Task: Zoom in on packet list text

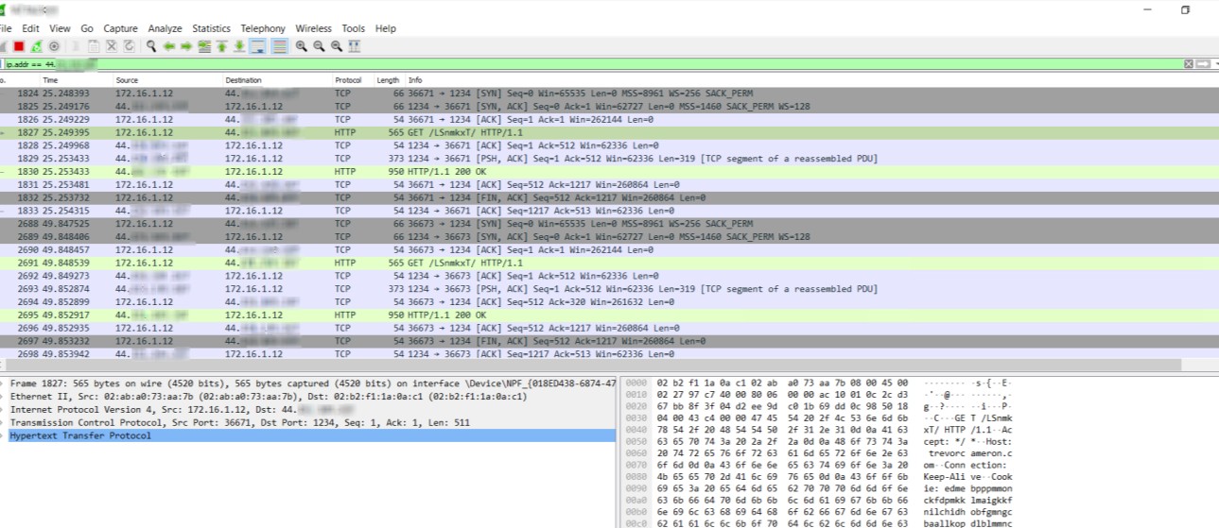Action: click(301, 45)
